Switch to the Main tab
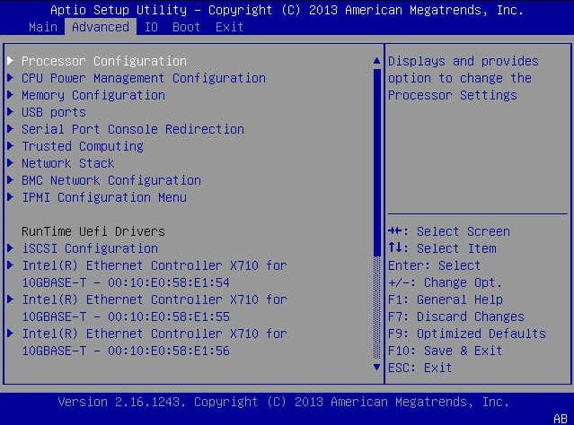 [x=43, y=27]
